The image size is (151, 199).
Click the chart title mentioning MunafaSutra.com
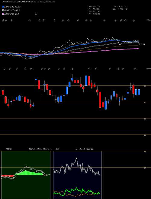tap(29, 2)
